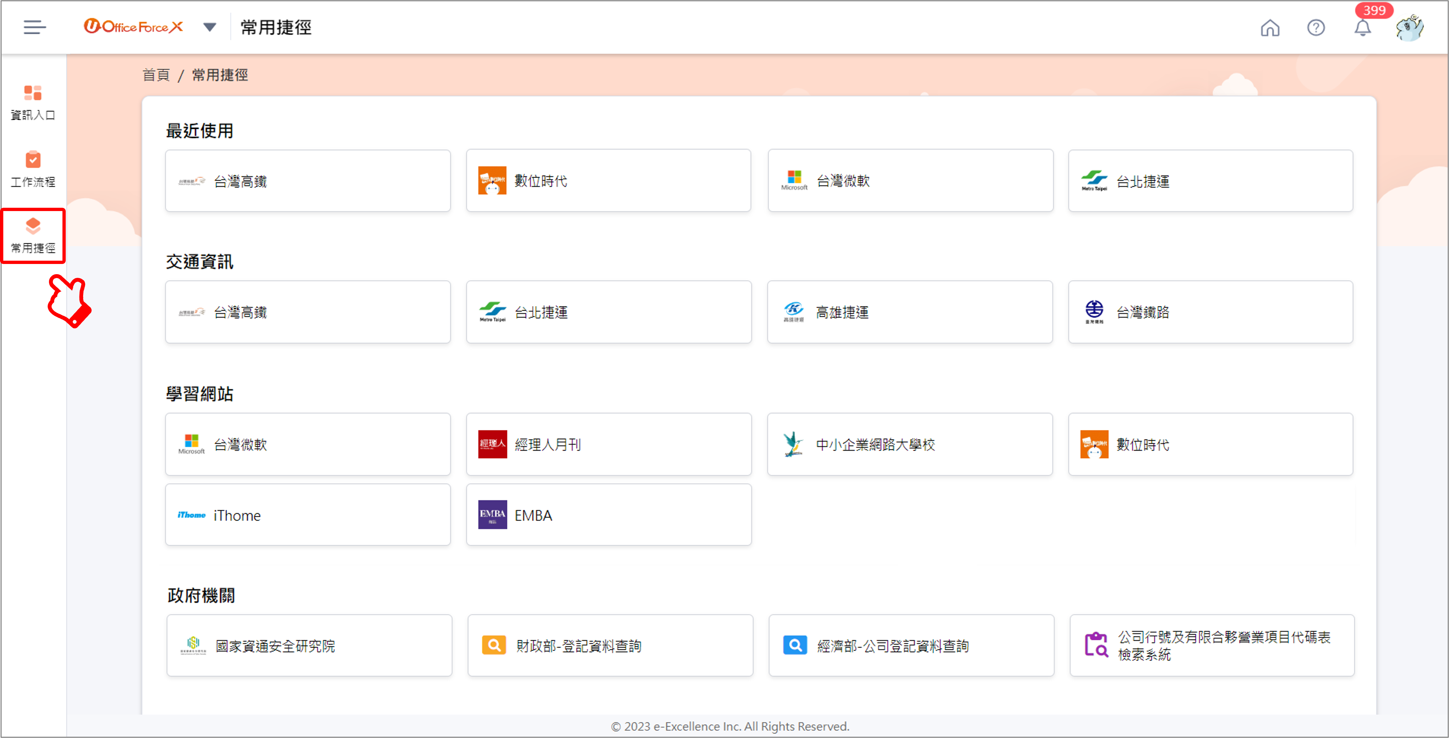This screenshot has height=738, width=1449.
Task: Click orange search icon for 財政部
Action: [494, 645]
